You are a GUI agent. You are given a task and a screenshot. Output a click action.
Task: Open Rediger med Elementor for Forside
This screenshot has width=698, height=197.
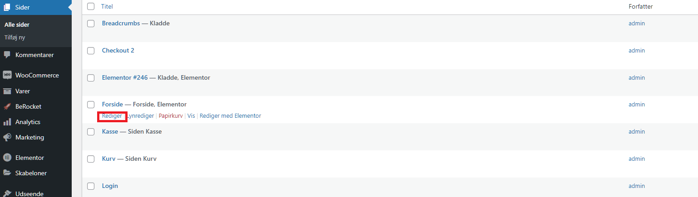[231, 116]
